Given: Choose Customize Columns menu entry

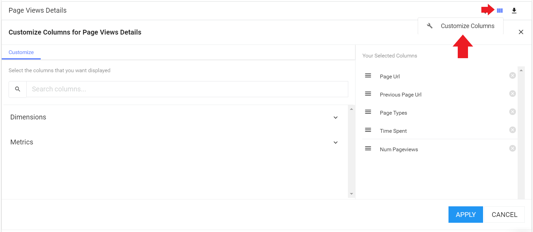Looking at the screenshot, I should pos(460,26).
